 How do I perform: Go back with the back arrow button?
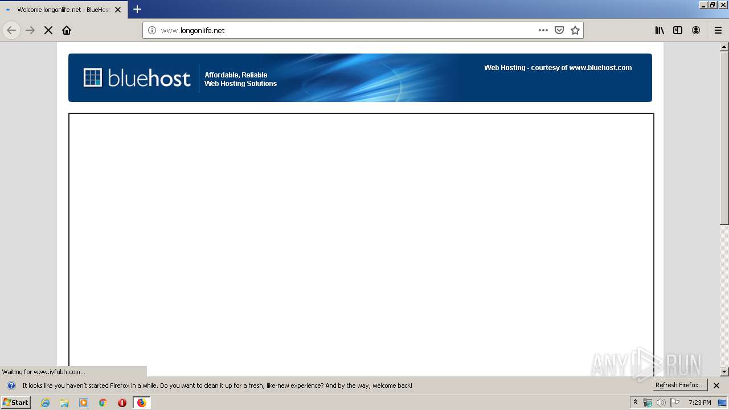(x=11, y=30)
